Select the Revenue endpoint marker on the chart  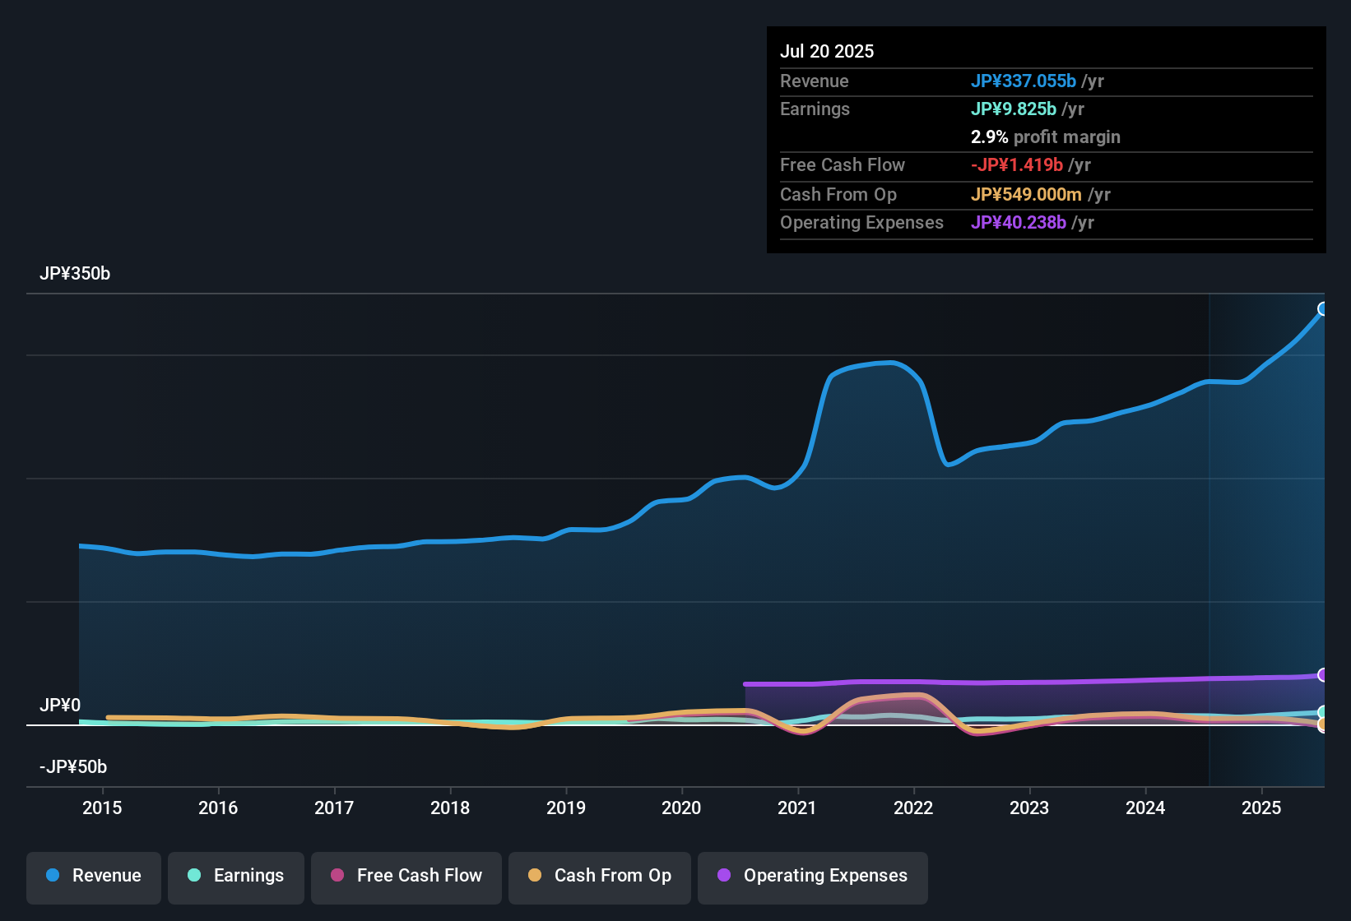pos(1323,308)
